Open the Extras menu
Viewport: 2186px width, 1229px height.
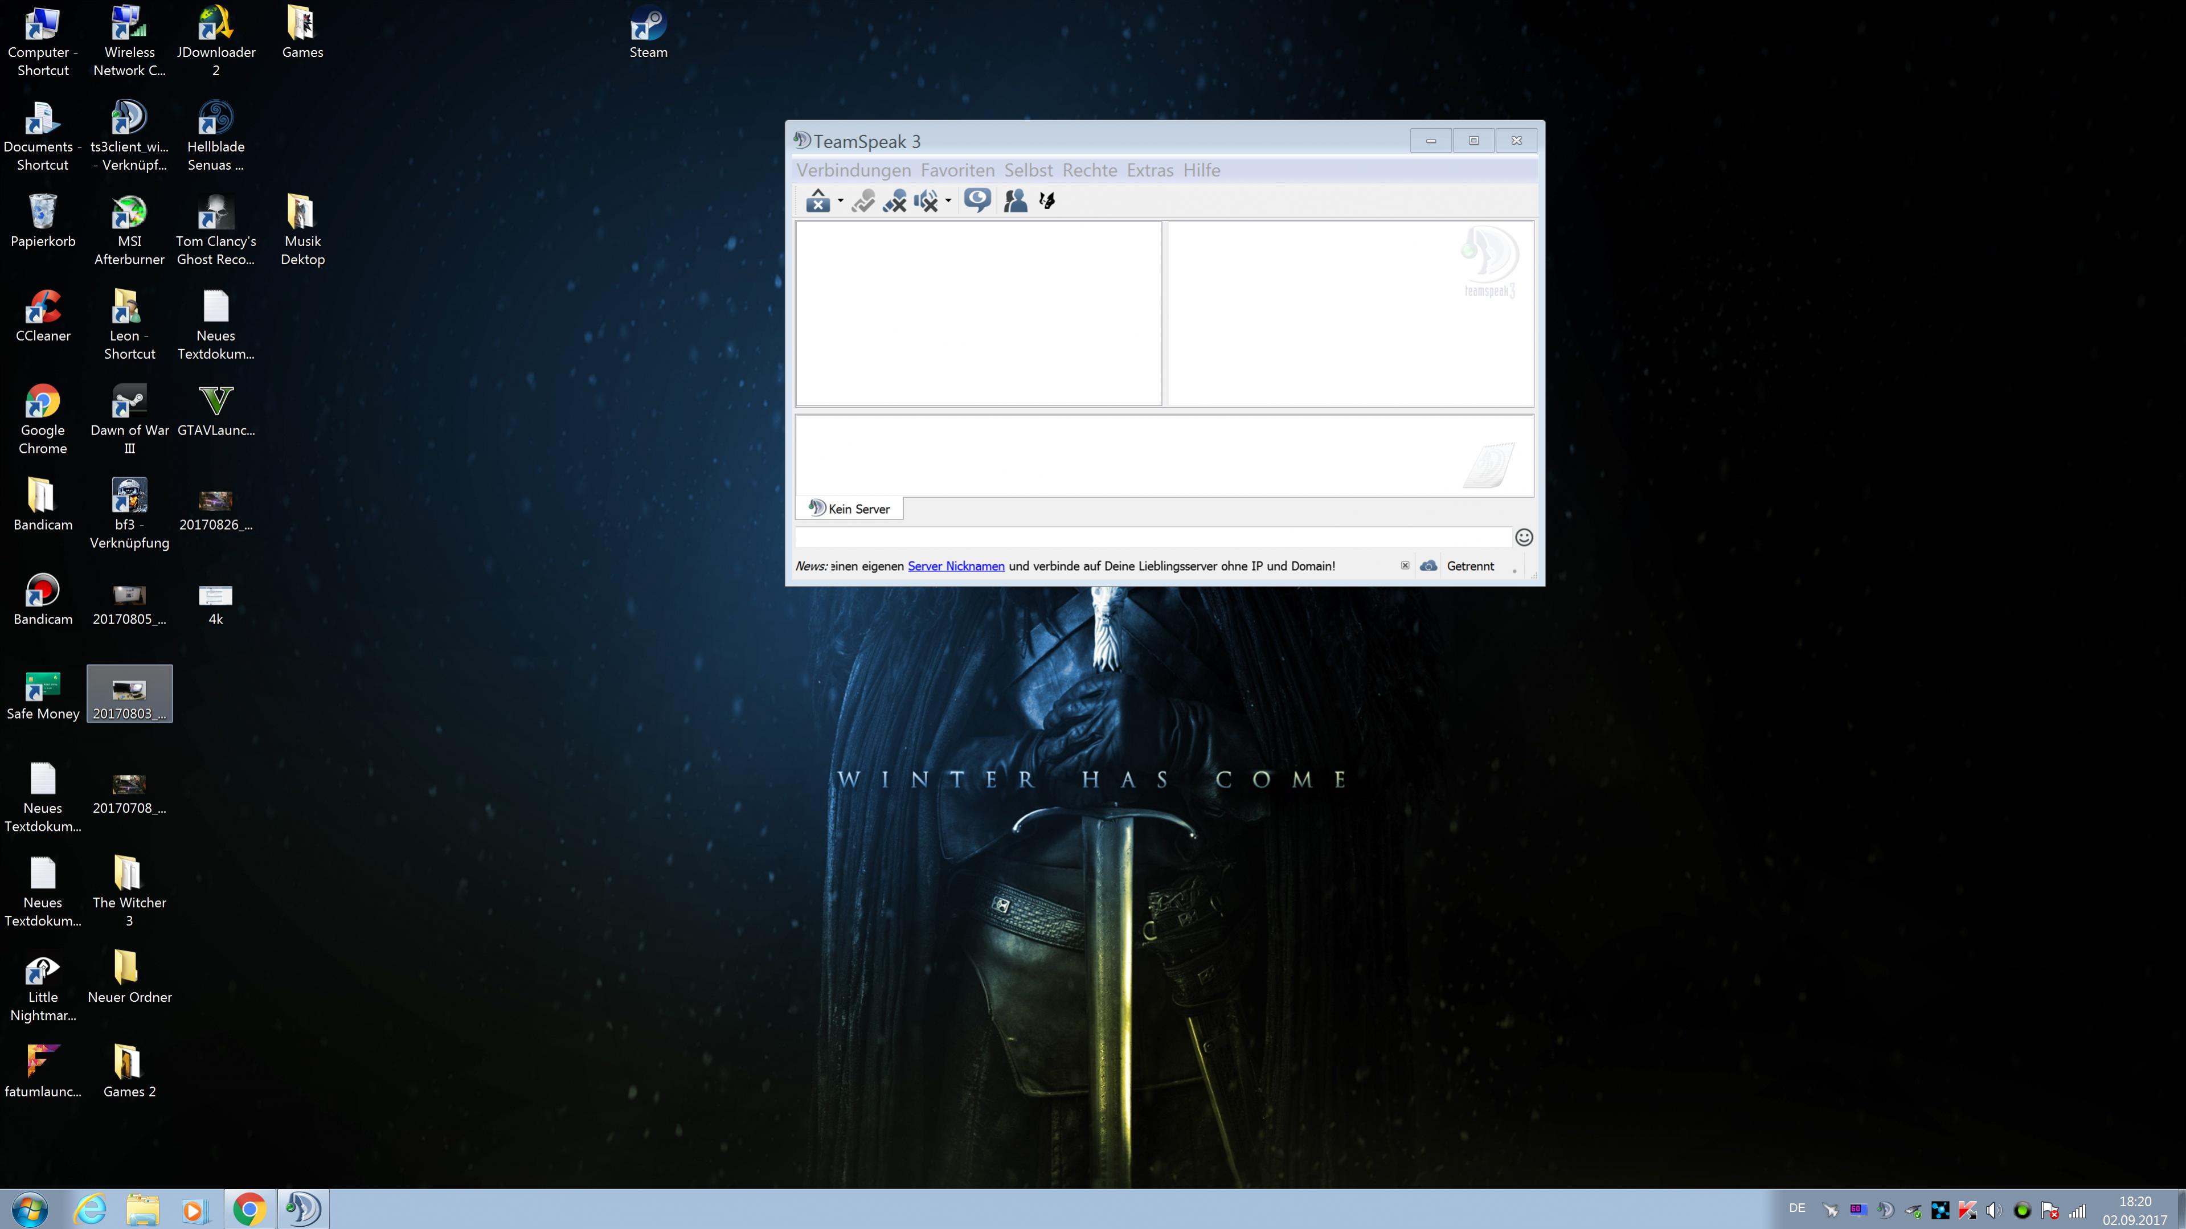(1150, 170)
